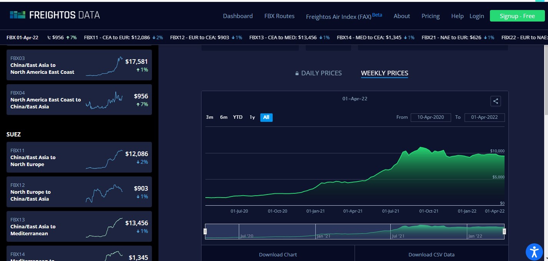Select the All range button

coord(266,117)
